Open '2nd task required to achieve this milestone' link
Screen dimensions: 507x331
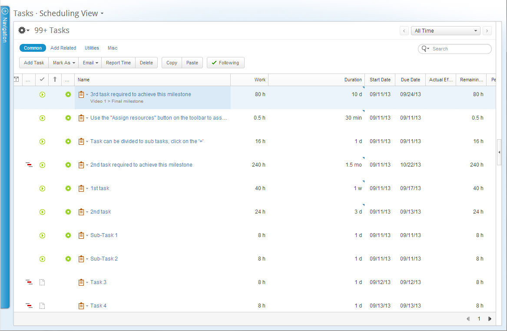click(x=141, y=165)
